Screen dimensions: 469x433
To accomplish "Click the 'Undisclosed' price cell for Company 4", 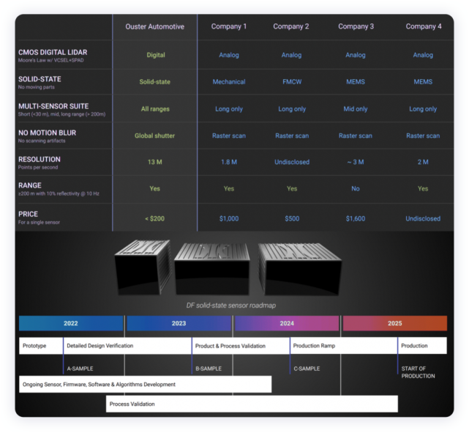I will (x=423, y=218).
